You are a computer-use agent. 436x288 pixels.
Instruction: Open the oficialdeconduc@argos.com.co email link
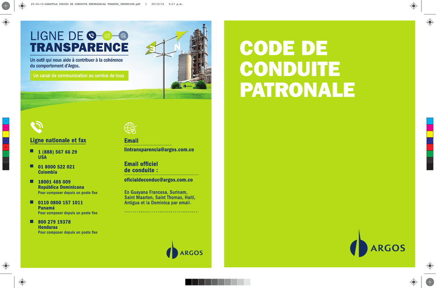(x=158, y=180)
